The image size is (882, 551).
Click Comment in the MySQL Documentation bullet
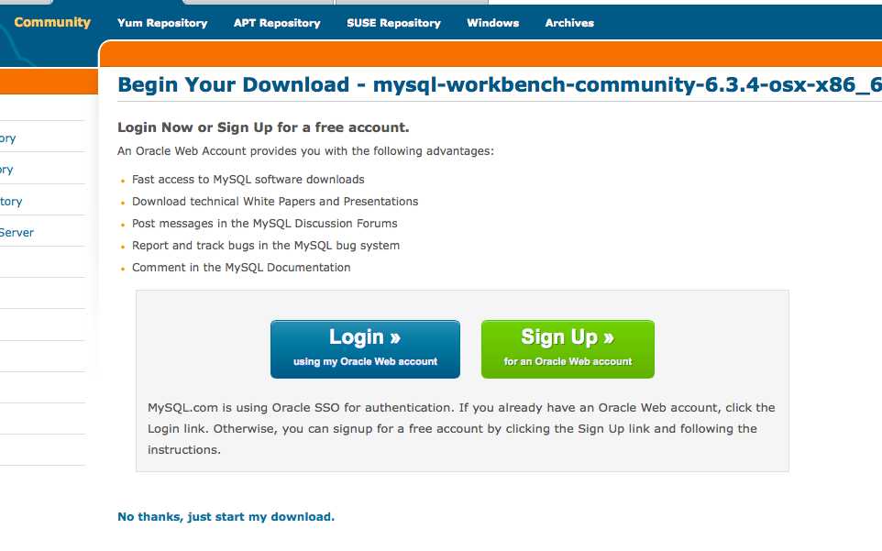coord(241,268)
